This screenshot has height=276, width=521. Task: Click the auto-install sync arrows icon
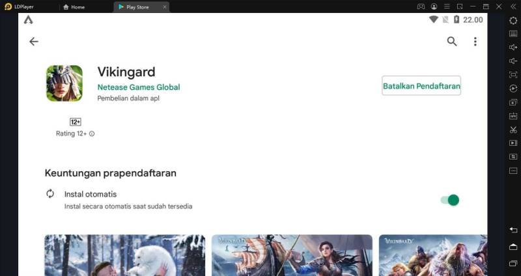tap(50, 193)
